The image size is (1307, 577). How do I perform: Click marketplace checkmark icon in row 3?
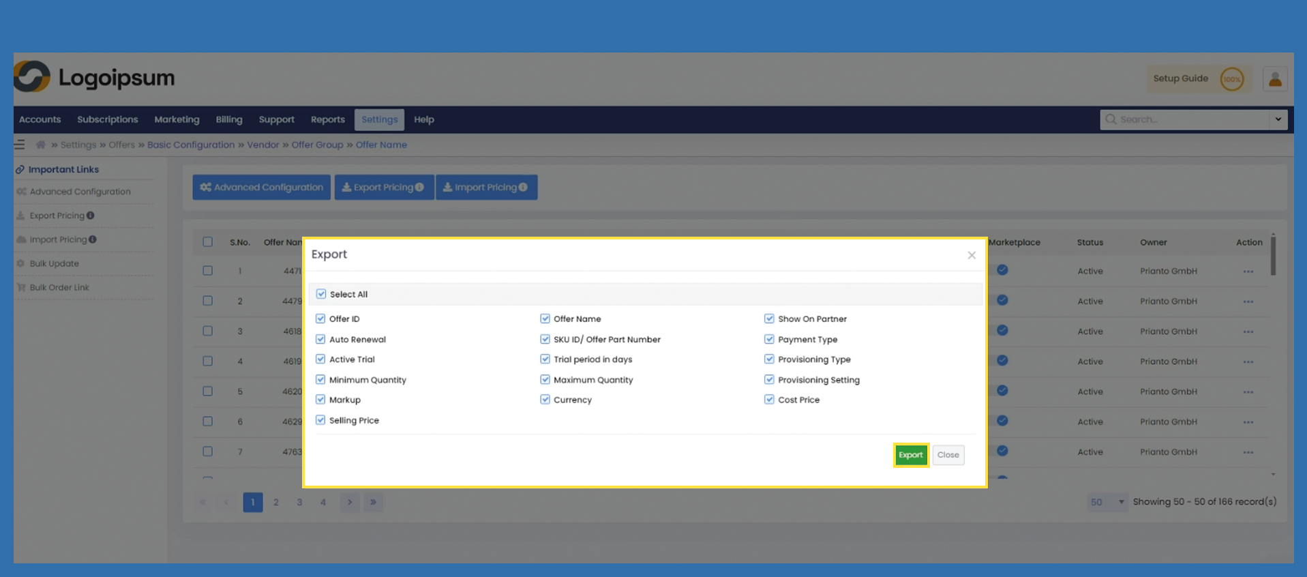1002,330
